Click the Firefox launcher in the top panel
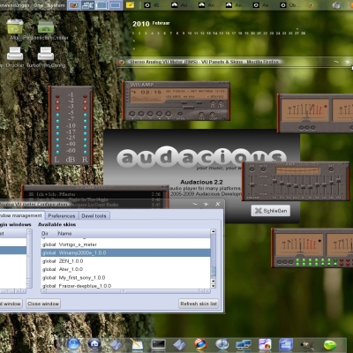This screenshot has height=353, width=353. (74, 5)
